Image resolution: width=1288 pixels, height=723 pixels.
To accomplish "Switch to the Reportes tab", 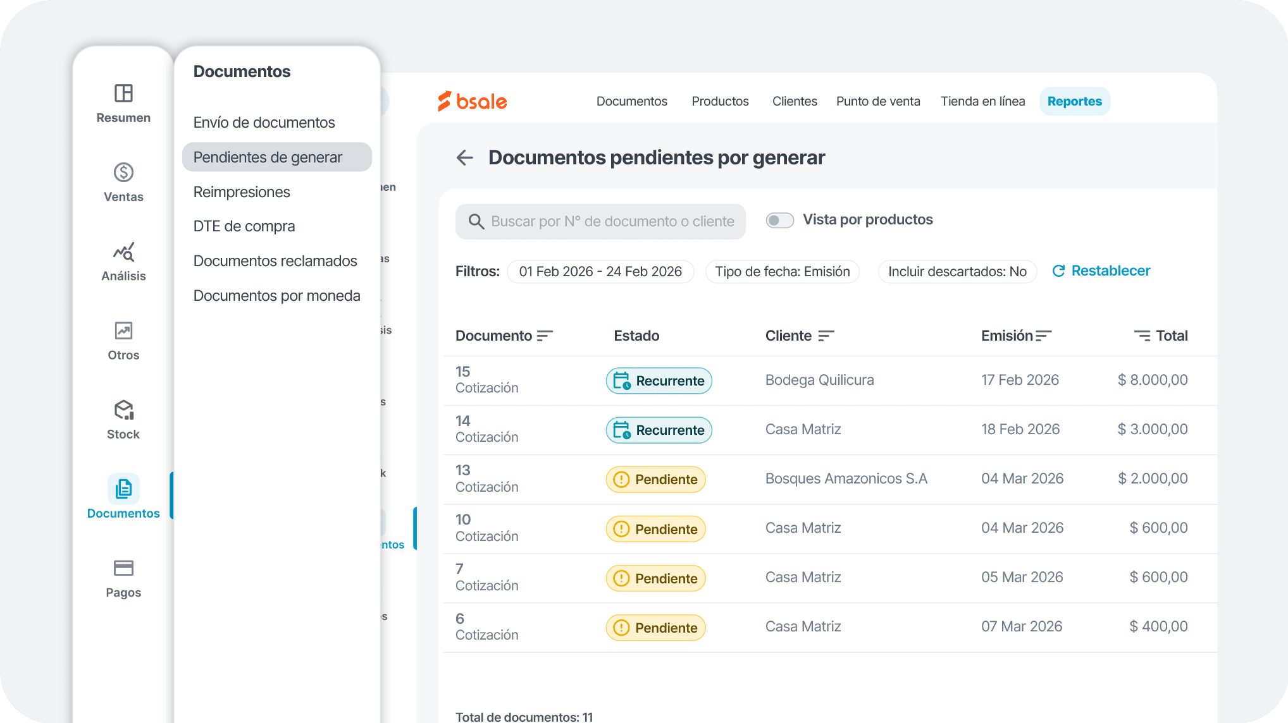I will click(x=1074, y=101).
